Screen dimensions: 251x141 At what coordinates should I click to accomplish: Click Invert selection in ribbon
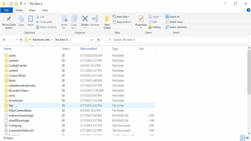(176, 27)
